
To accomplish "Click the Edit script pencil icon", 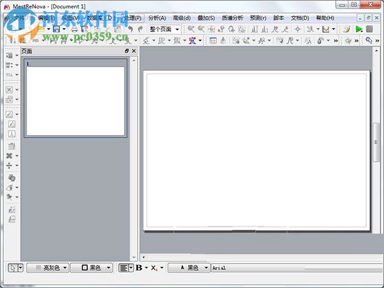I will [347, 29].
